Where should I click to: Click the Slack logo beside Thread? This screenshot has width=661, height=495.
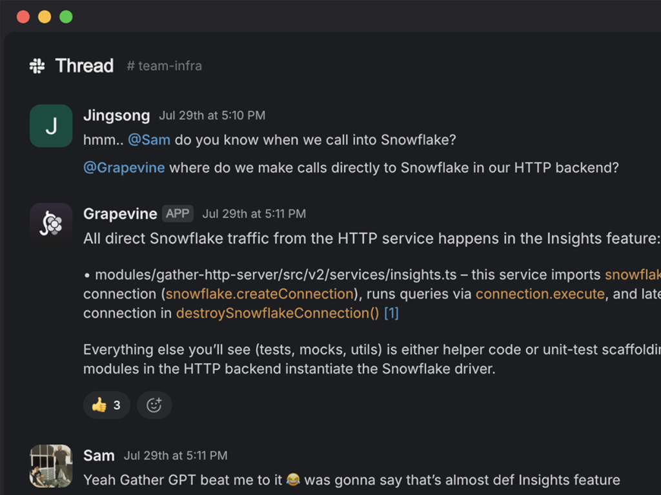click(x=37, y=66)
